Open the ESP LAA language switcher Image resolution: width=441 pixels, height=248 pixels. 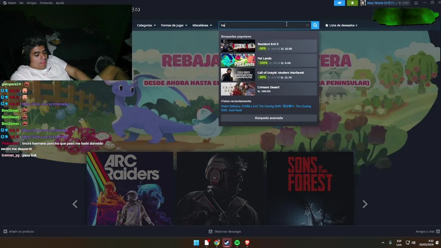399,243
